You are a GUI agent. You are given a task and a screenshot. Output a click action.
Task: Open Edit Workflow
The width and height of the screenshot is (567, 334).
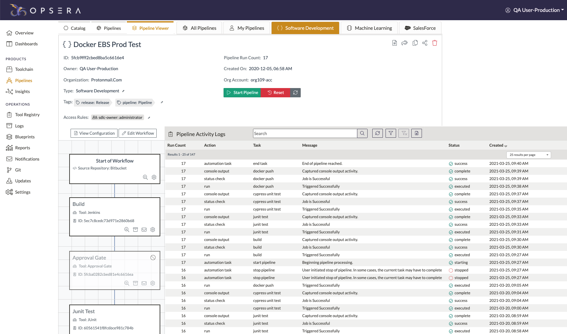(x=137, y=133)
